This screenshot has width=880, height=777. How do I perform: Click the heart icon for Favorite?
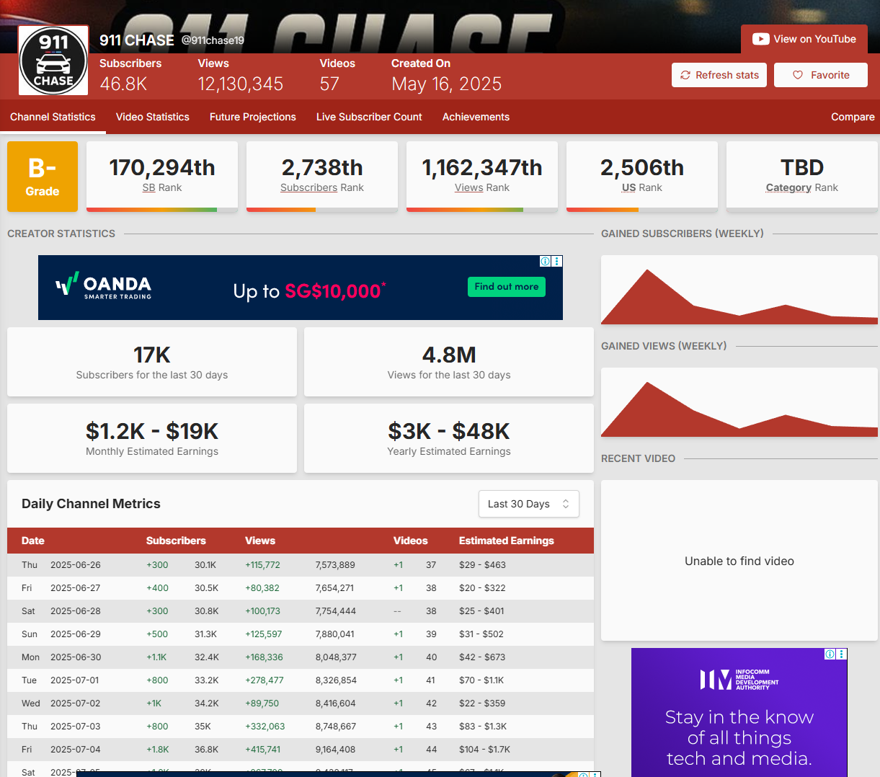[x=798, y=75]
